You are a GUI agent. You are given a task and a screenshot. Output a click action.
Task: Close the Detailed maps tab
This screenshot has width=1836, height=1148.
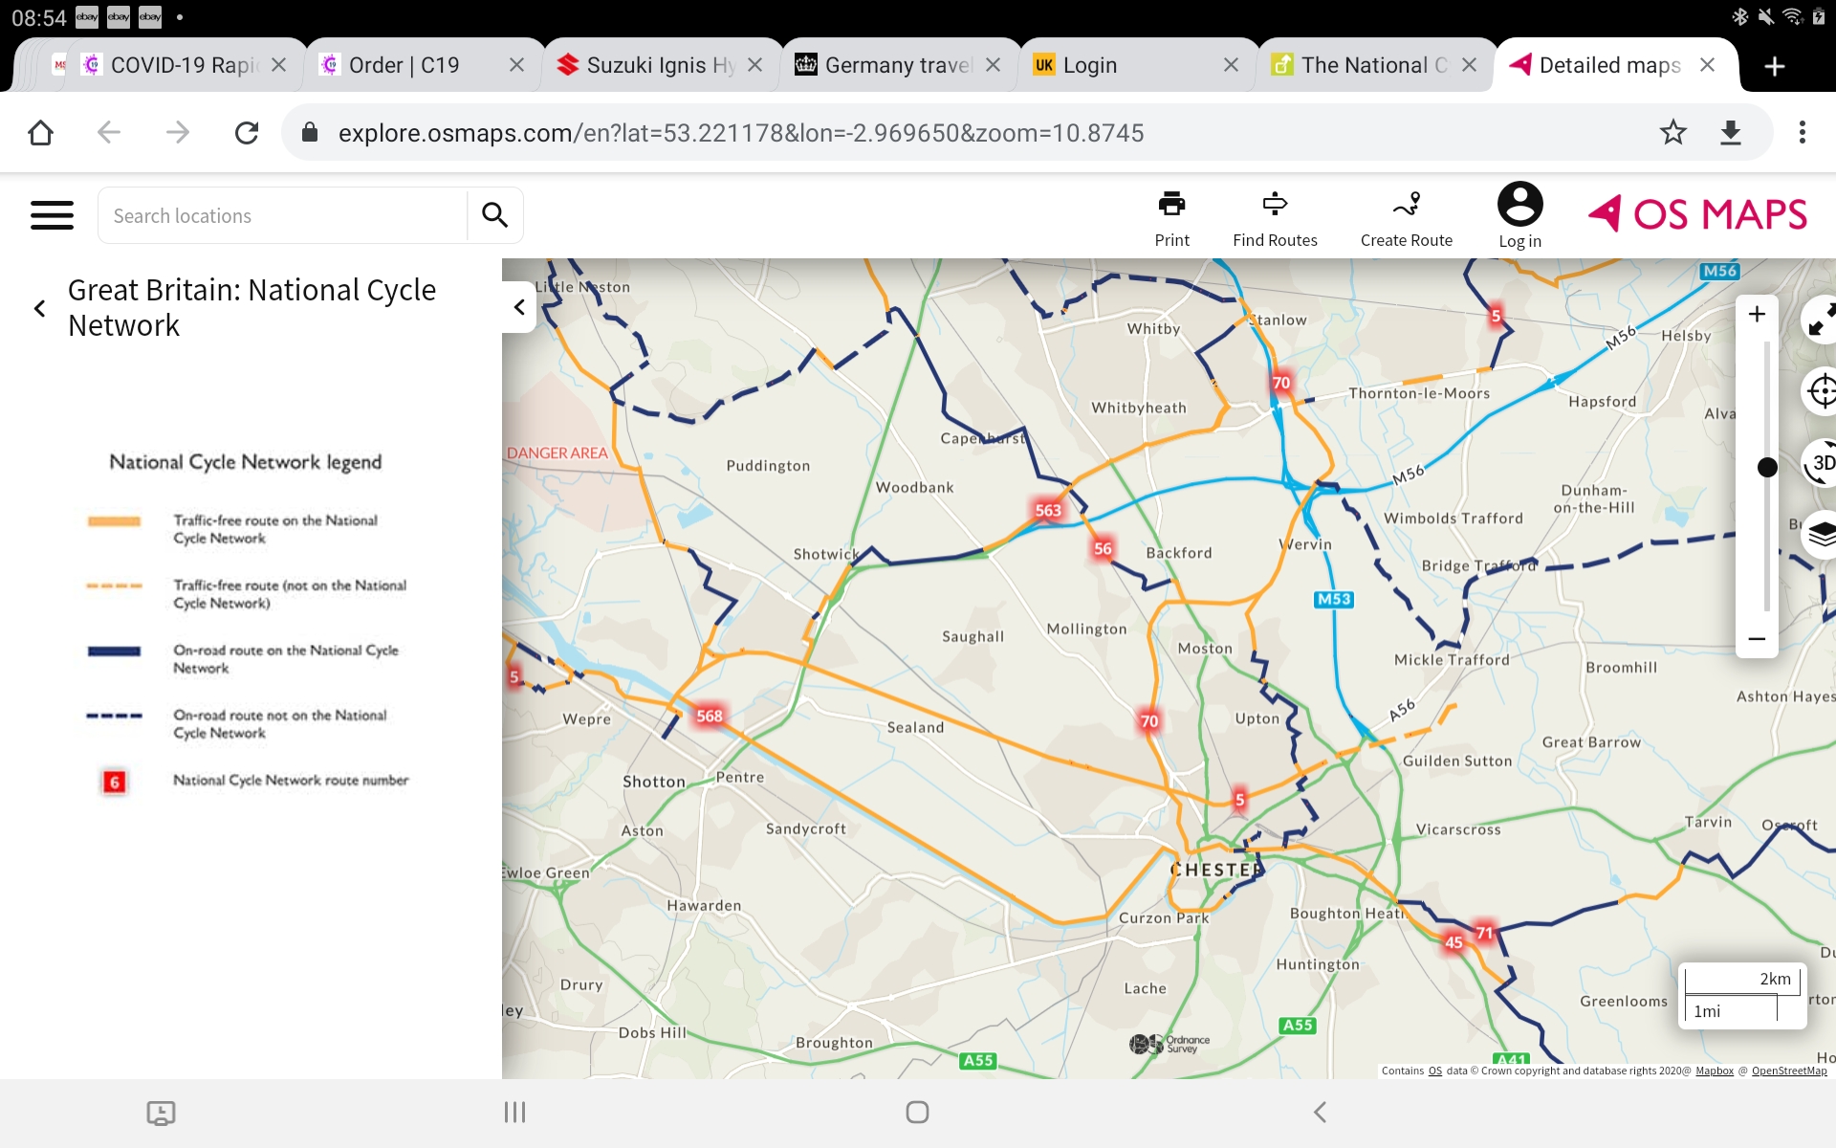[x=1707, y=65]
